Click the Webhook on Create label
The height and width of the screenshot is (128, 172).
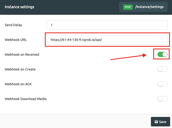20,69
